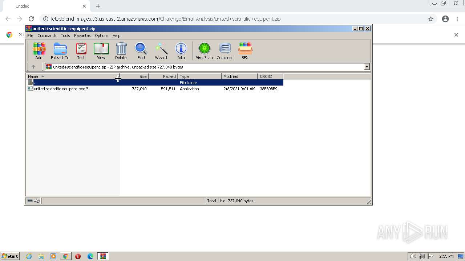Run VirusScan on the archive
This screenshot has width=465, height=261.
tap(204, 51)
